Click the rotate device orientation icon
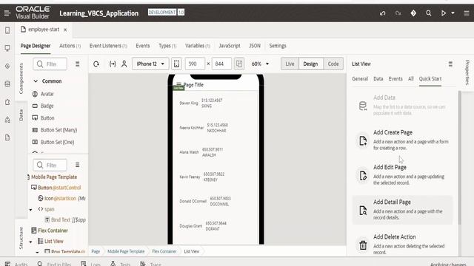This screenshot has height=266, width=474. pos(238,64)
